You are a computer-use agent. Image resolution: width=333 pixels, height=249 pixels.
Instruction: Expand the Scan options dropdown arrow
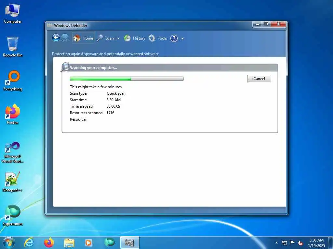click(x=118, y=38)
